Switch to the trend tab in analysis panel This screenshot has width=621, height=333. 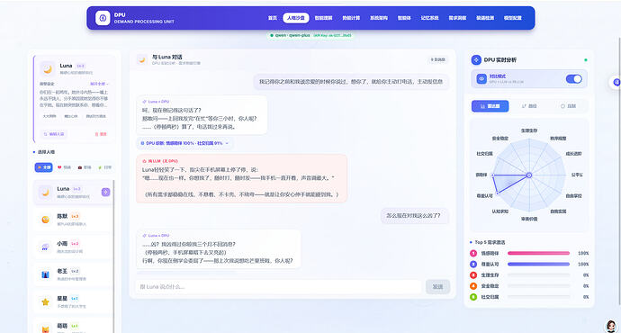pyautogui.click(x=529, y=106)
